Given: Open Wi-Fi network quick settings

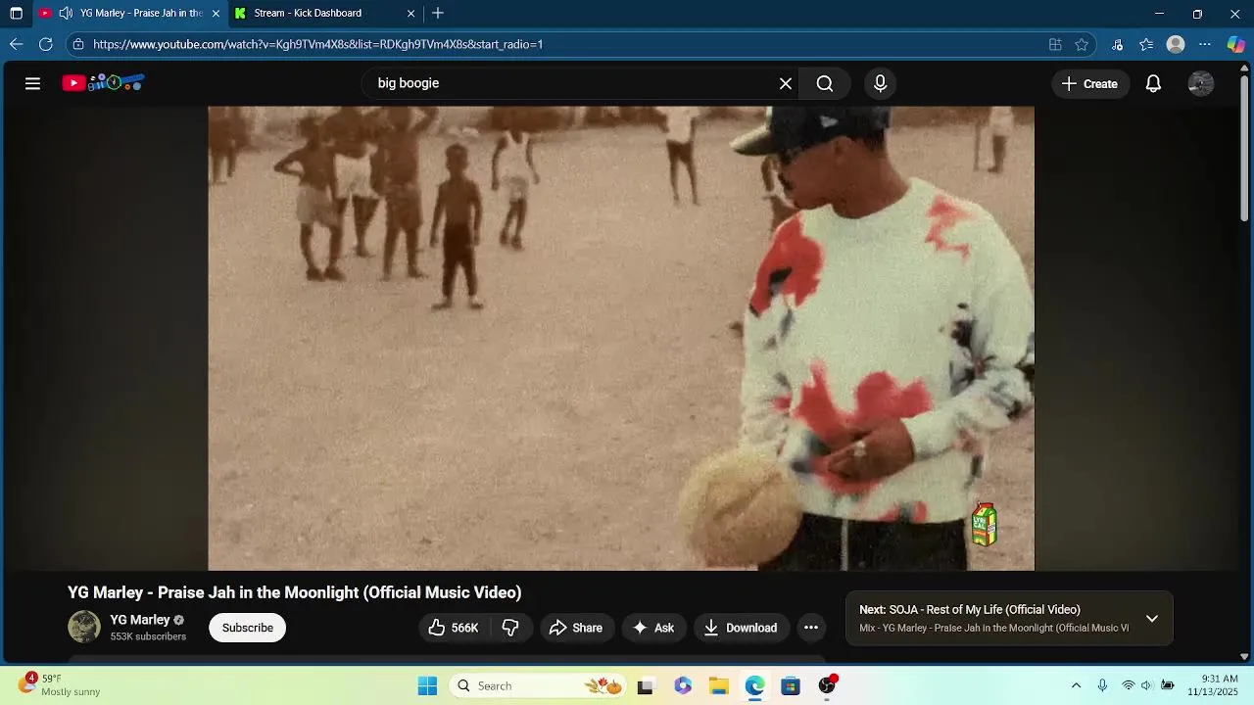Looking at the screenshot, I should click(x=1129, y=685).
